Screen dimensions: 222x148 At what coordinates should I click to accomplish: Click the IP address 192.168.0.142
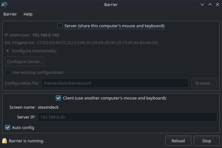[x=45, y=35]
